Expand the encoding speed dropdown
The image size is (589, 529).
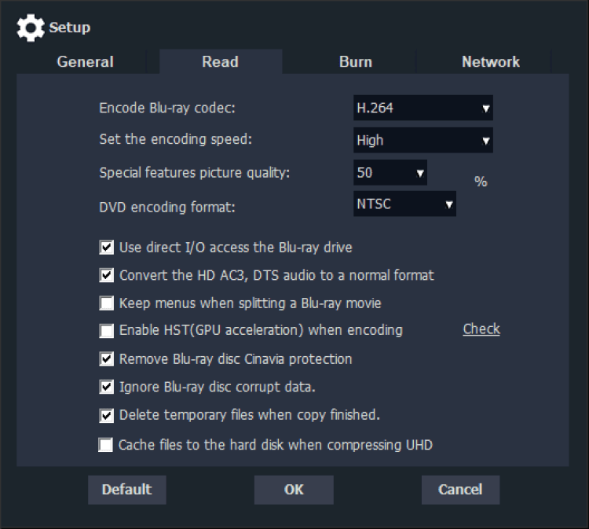click(423, 141)
